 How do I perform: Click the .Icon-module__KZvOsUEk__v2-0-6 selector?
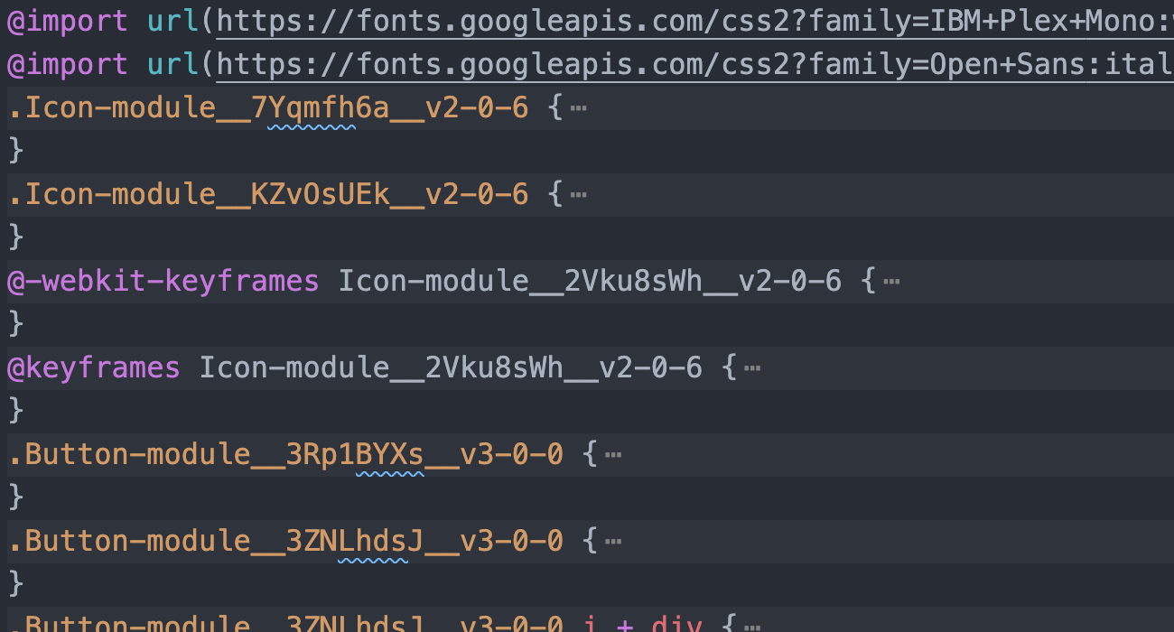(x=268, y=195)
